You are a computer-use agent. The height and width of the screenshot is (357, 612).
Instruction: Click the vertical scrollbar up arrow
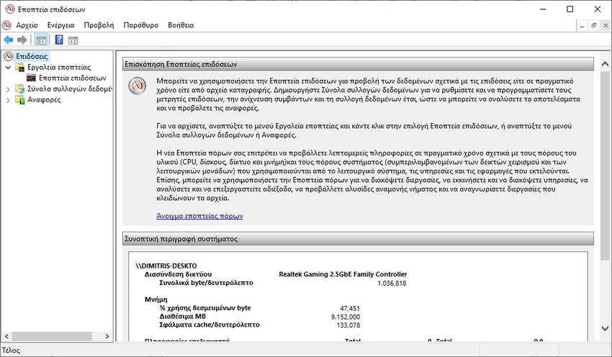point(605,63)
